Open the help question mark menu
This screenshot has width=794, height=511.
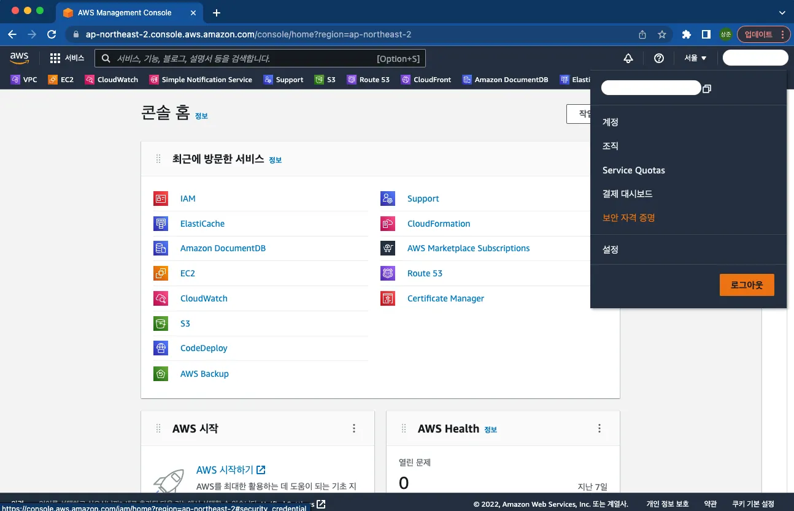point(659,58)
